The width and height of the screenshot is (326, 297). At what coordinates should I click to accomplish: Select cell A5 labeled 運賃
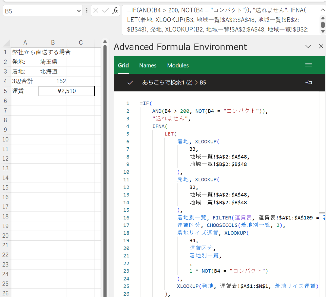click(25, 91)
